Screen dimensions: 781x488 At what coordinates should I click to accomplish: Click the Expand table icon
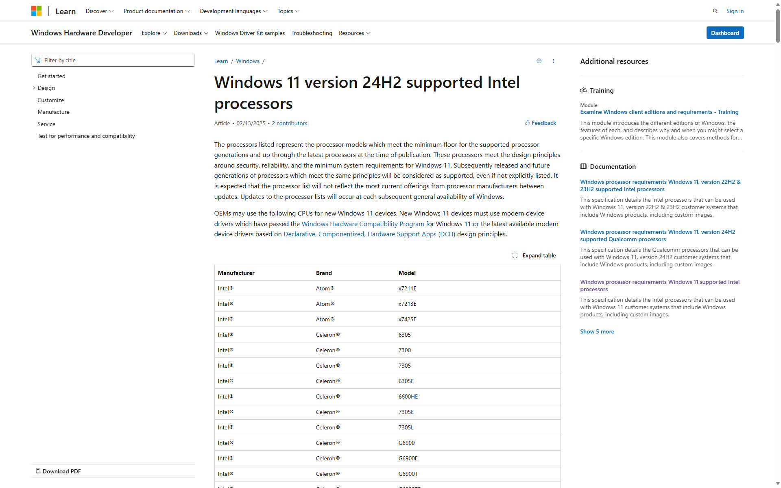point(515,255)
